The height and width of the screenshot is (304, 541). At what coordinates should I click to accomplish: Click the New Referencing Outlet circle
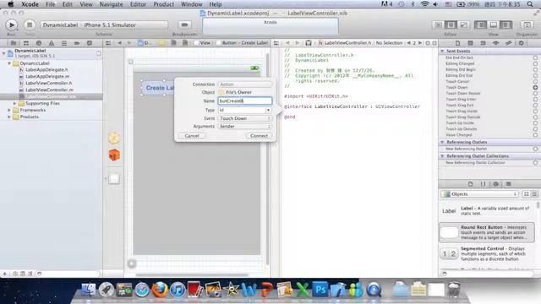click(x=535, y=149)
